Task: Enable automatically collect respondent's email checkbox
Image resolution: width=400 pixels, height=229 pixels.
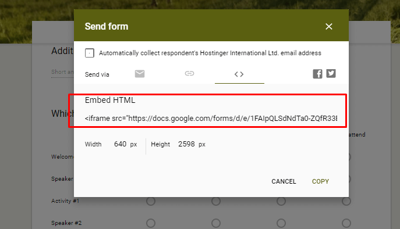Action: 90,53
